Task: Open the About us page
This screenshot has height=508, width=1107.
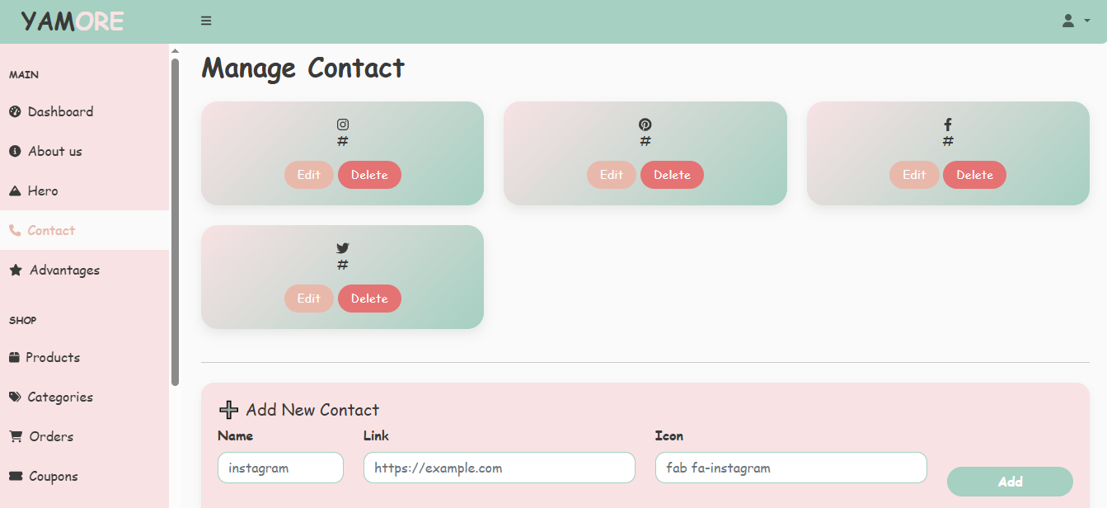Action: click(54, 152)
